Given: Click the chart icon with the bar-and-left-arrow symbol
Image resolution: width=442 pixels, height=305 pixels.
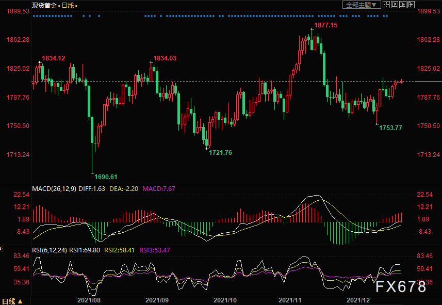Looking at the screenshot, I should pos(395,5).
